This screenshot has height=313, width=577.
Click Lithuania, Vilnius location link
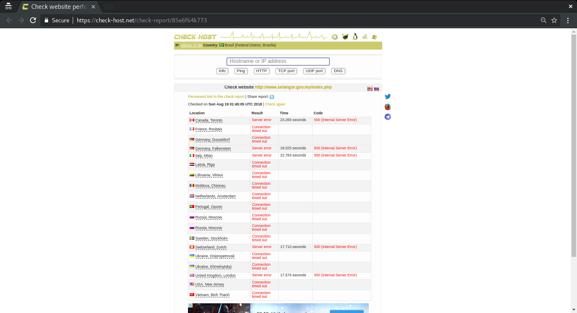209,175
